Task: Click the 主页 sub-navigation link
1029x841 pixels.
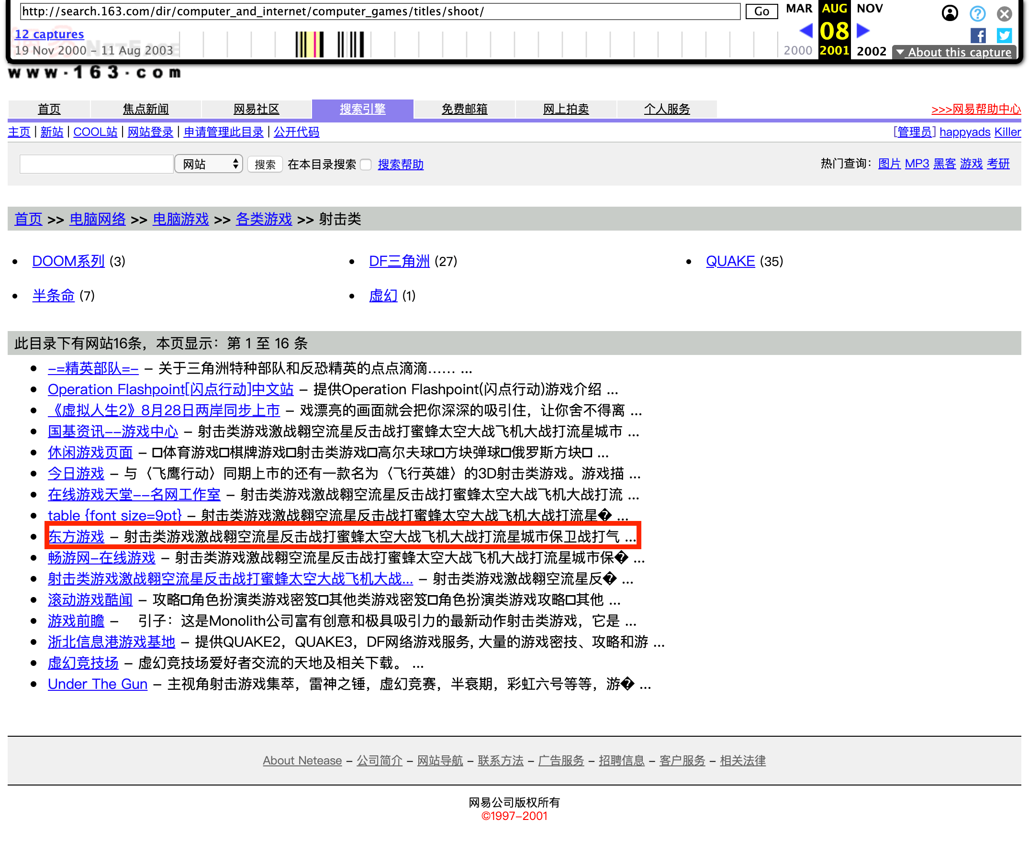Action: (20, 132)
